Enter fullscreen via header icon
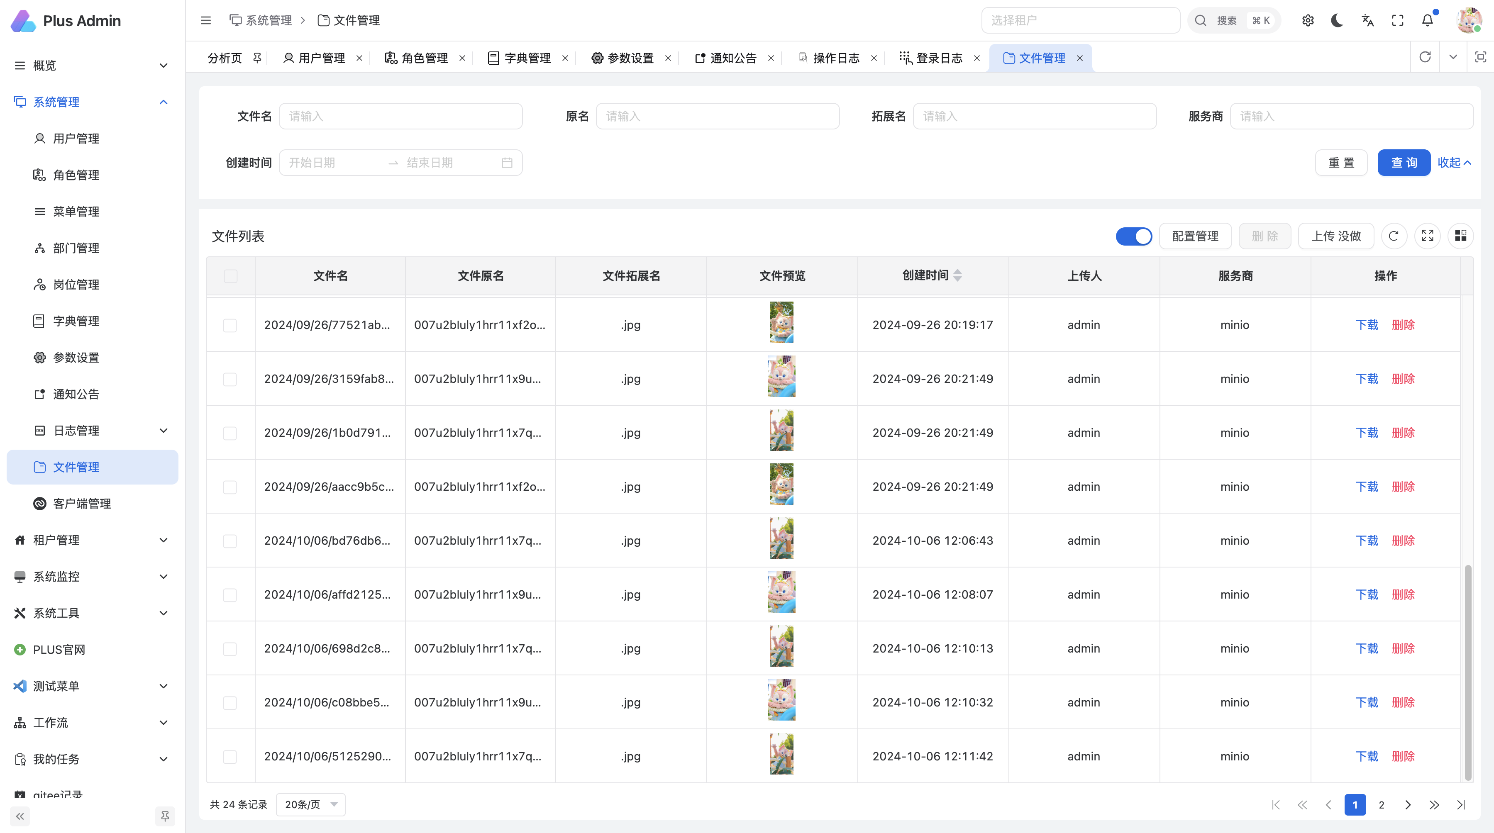1494x833 pixels. 1398,21
